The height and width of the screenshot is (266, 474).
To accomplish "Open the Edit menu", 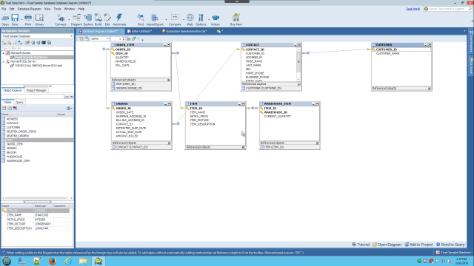I will (x=12, y=9).
